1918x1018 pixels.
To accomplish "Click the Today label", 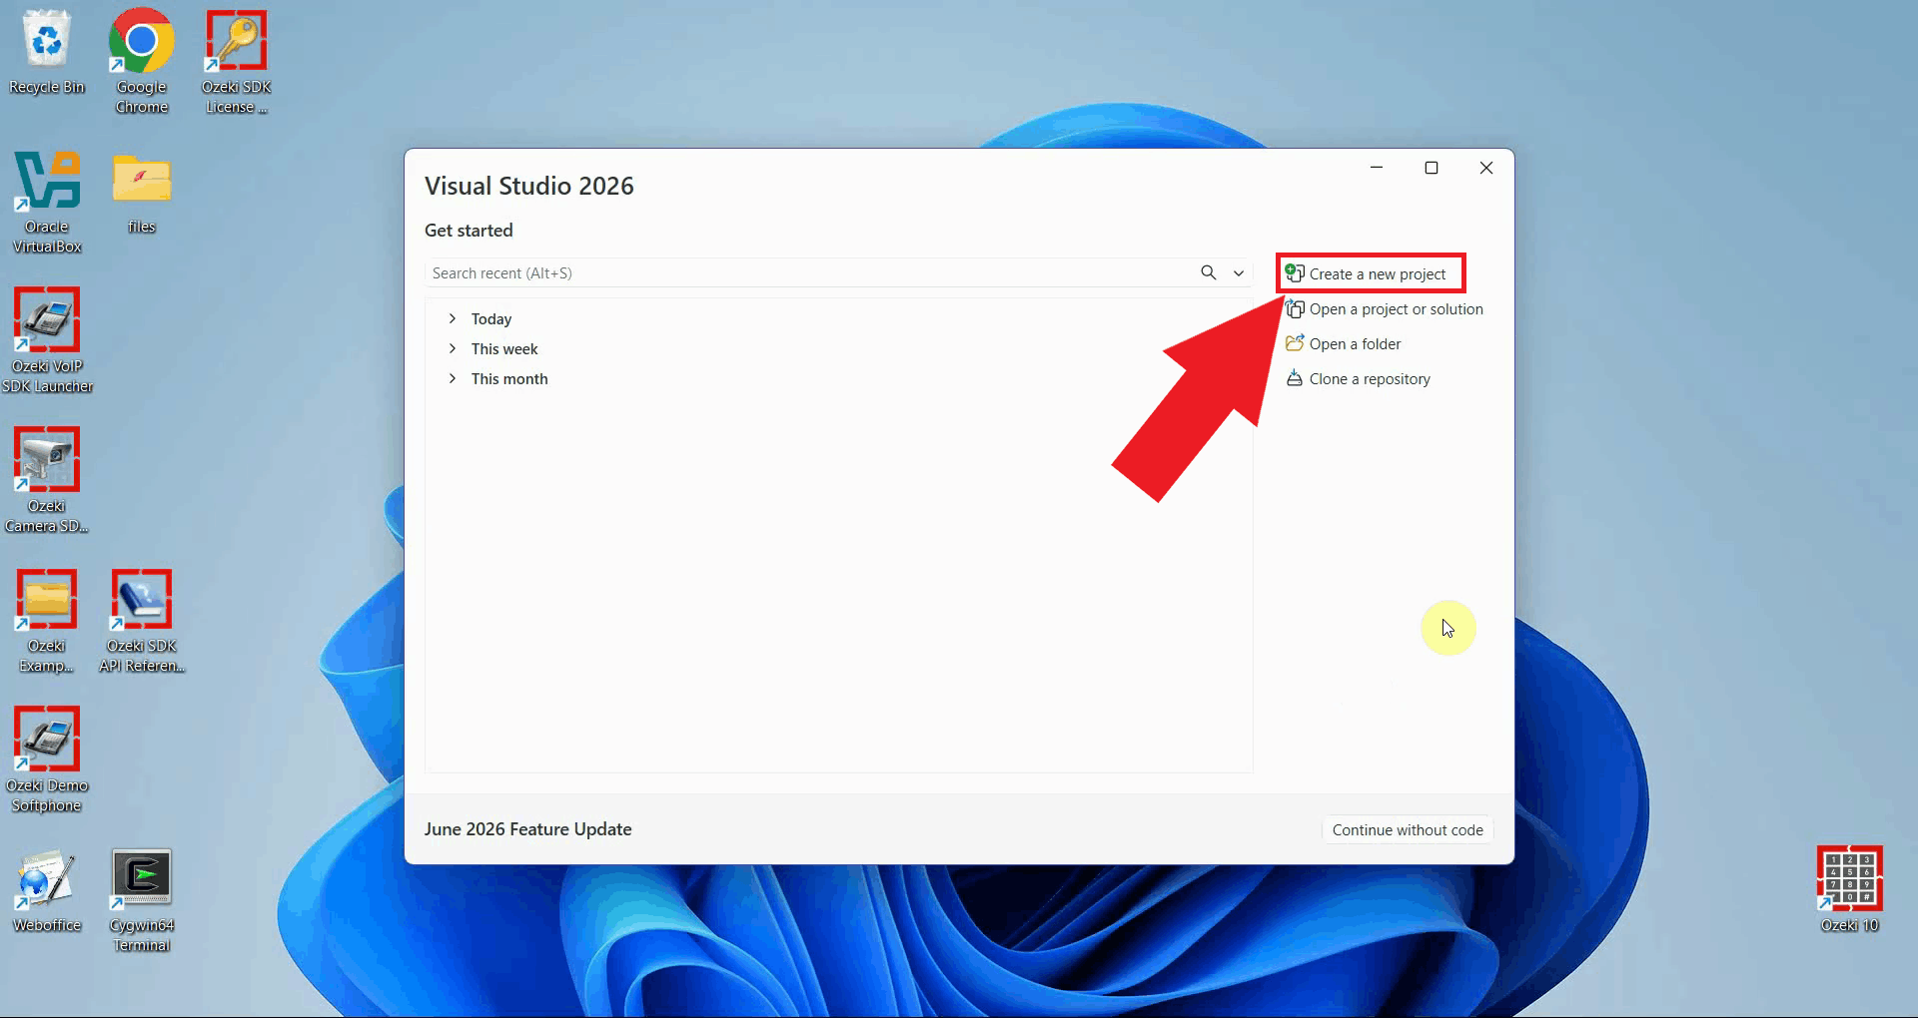I will pyautogui.click(x=491, y=319).
